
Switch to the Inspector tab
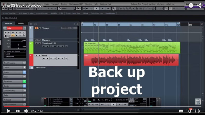click(x=8, y=23)
